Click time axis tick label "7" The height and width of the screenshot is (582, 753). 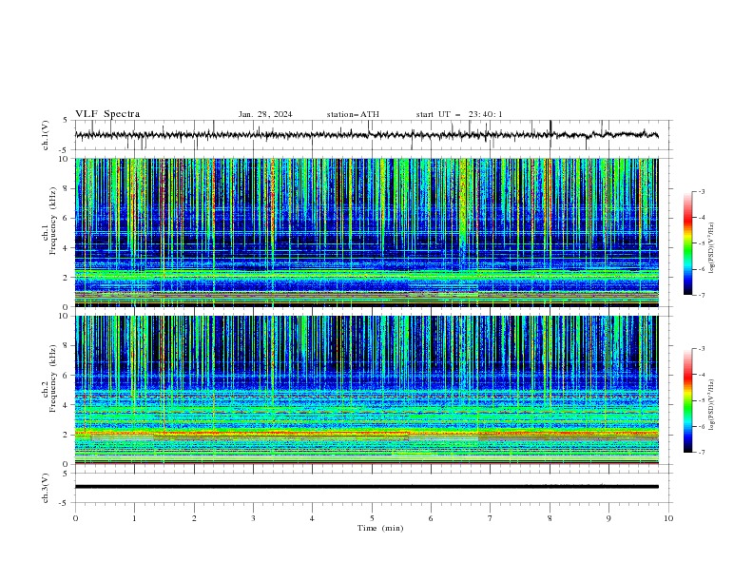point(491,518)
